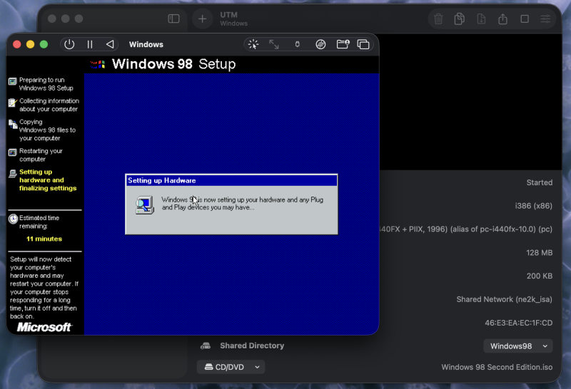Click the windows display icon in VM toolbar
Viewport: 571px width, 389px height.
click(x=363, y=44)
